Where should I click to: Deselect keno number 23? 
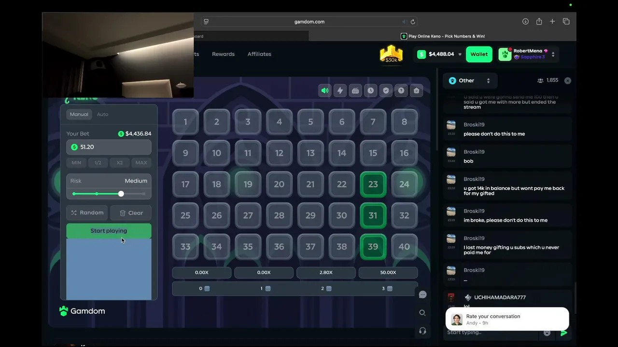373,184
